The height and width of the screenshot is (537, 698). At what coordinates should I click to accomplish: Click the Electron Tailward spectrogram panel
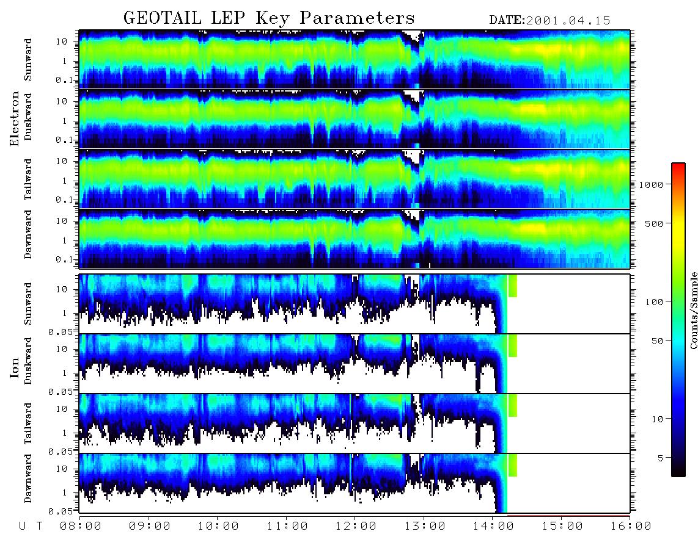355,179
